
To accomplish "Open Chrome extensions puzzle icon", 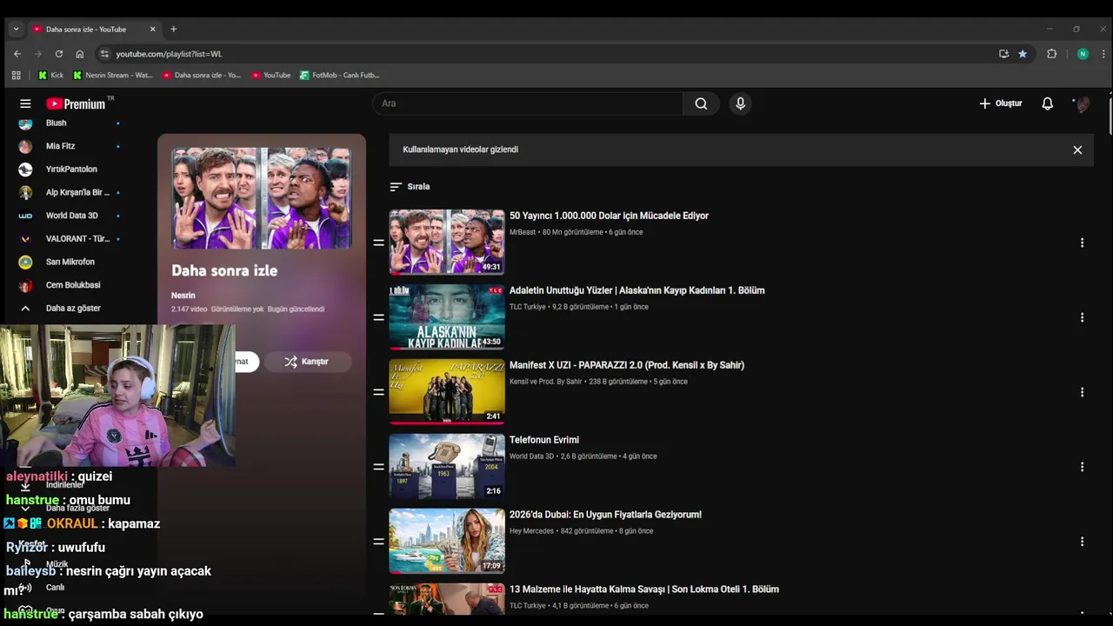I will pos(1051,54).
